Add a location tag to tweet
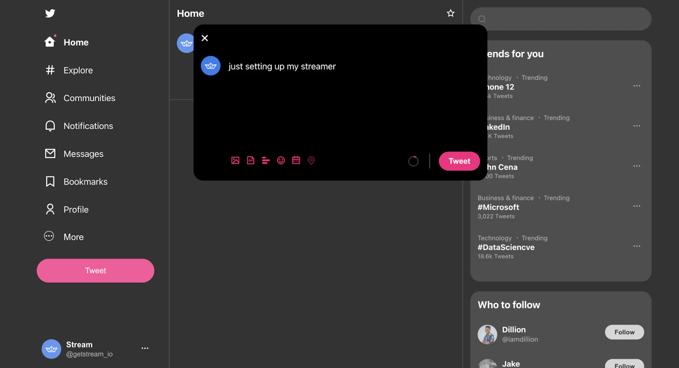Viewport: 679px width, 368px height. point(311,160)
